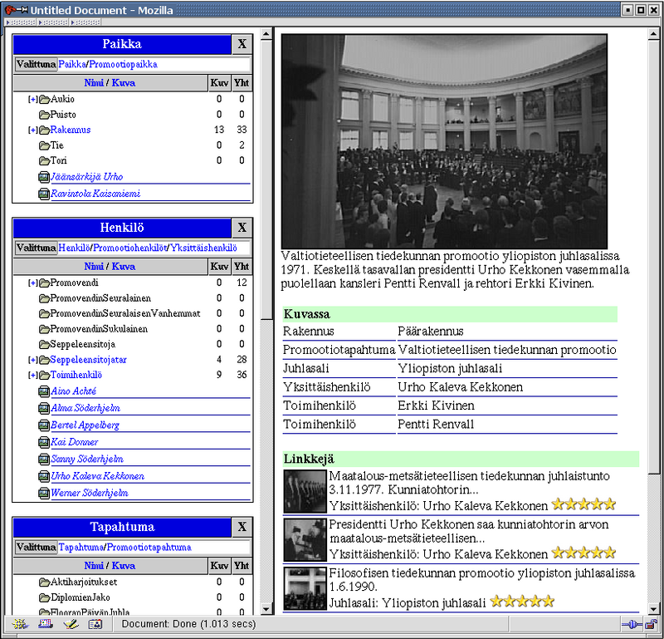Click the right pane scroll-up arrow

pos(654,33)
